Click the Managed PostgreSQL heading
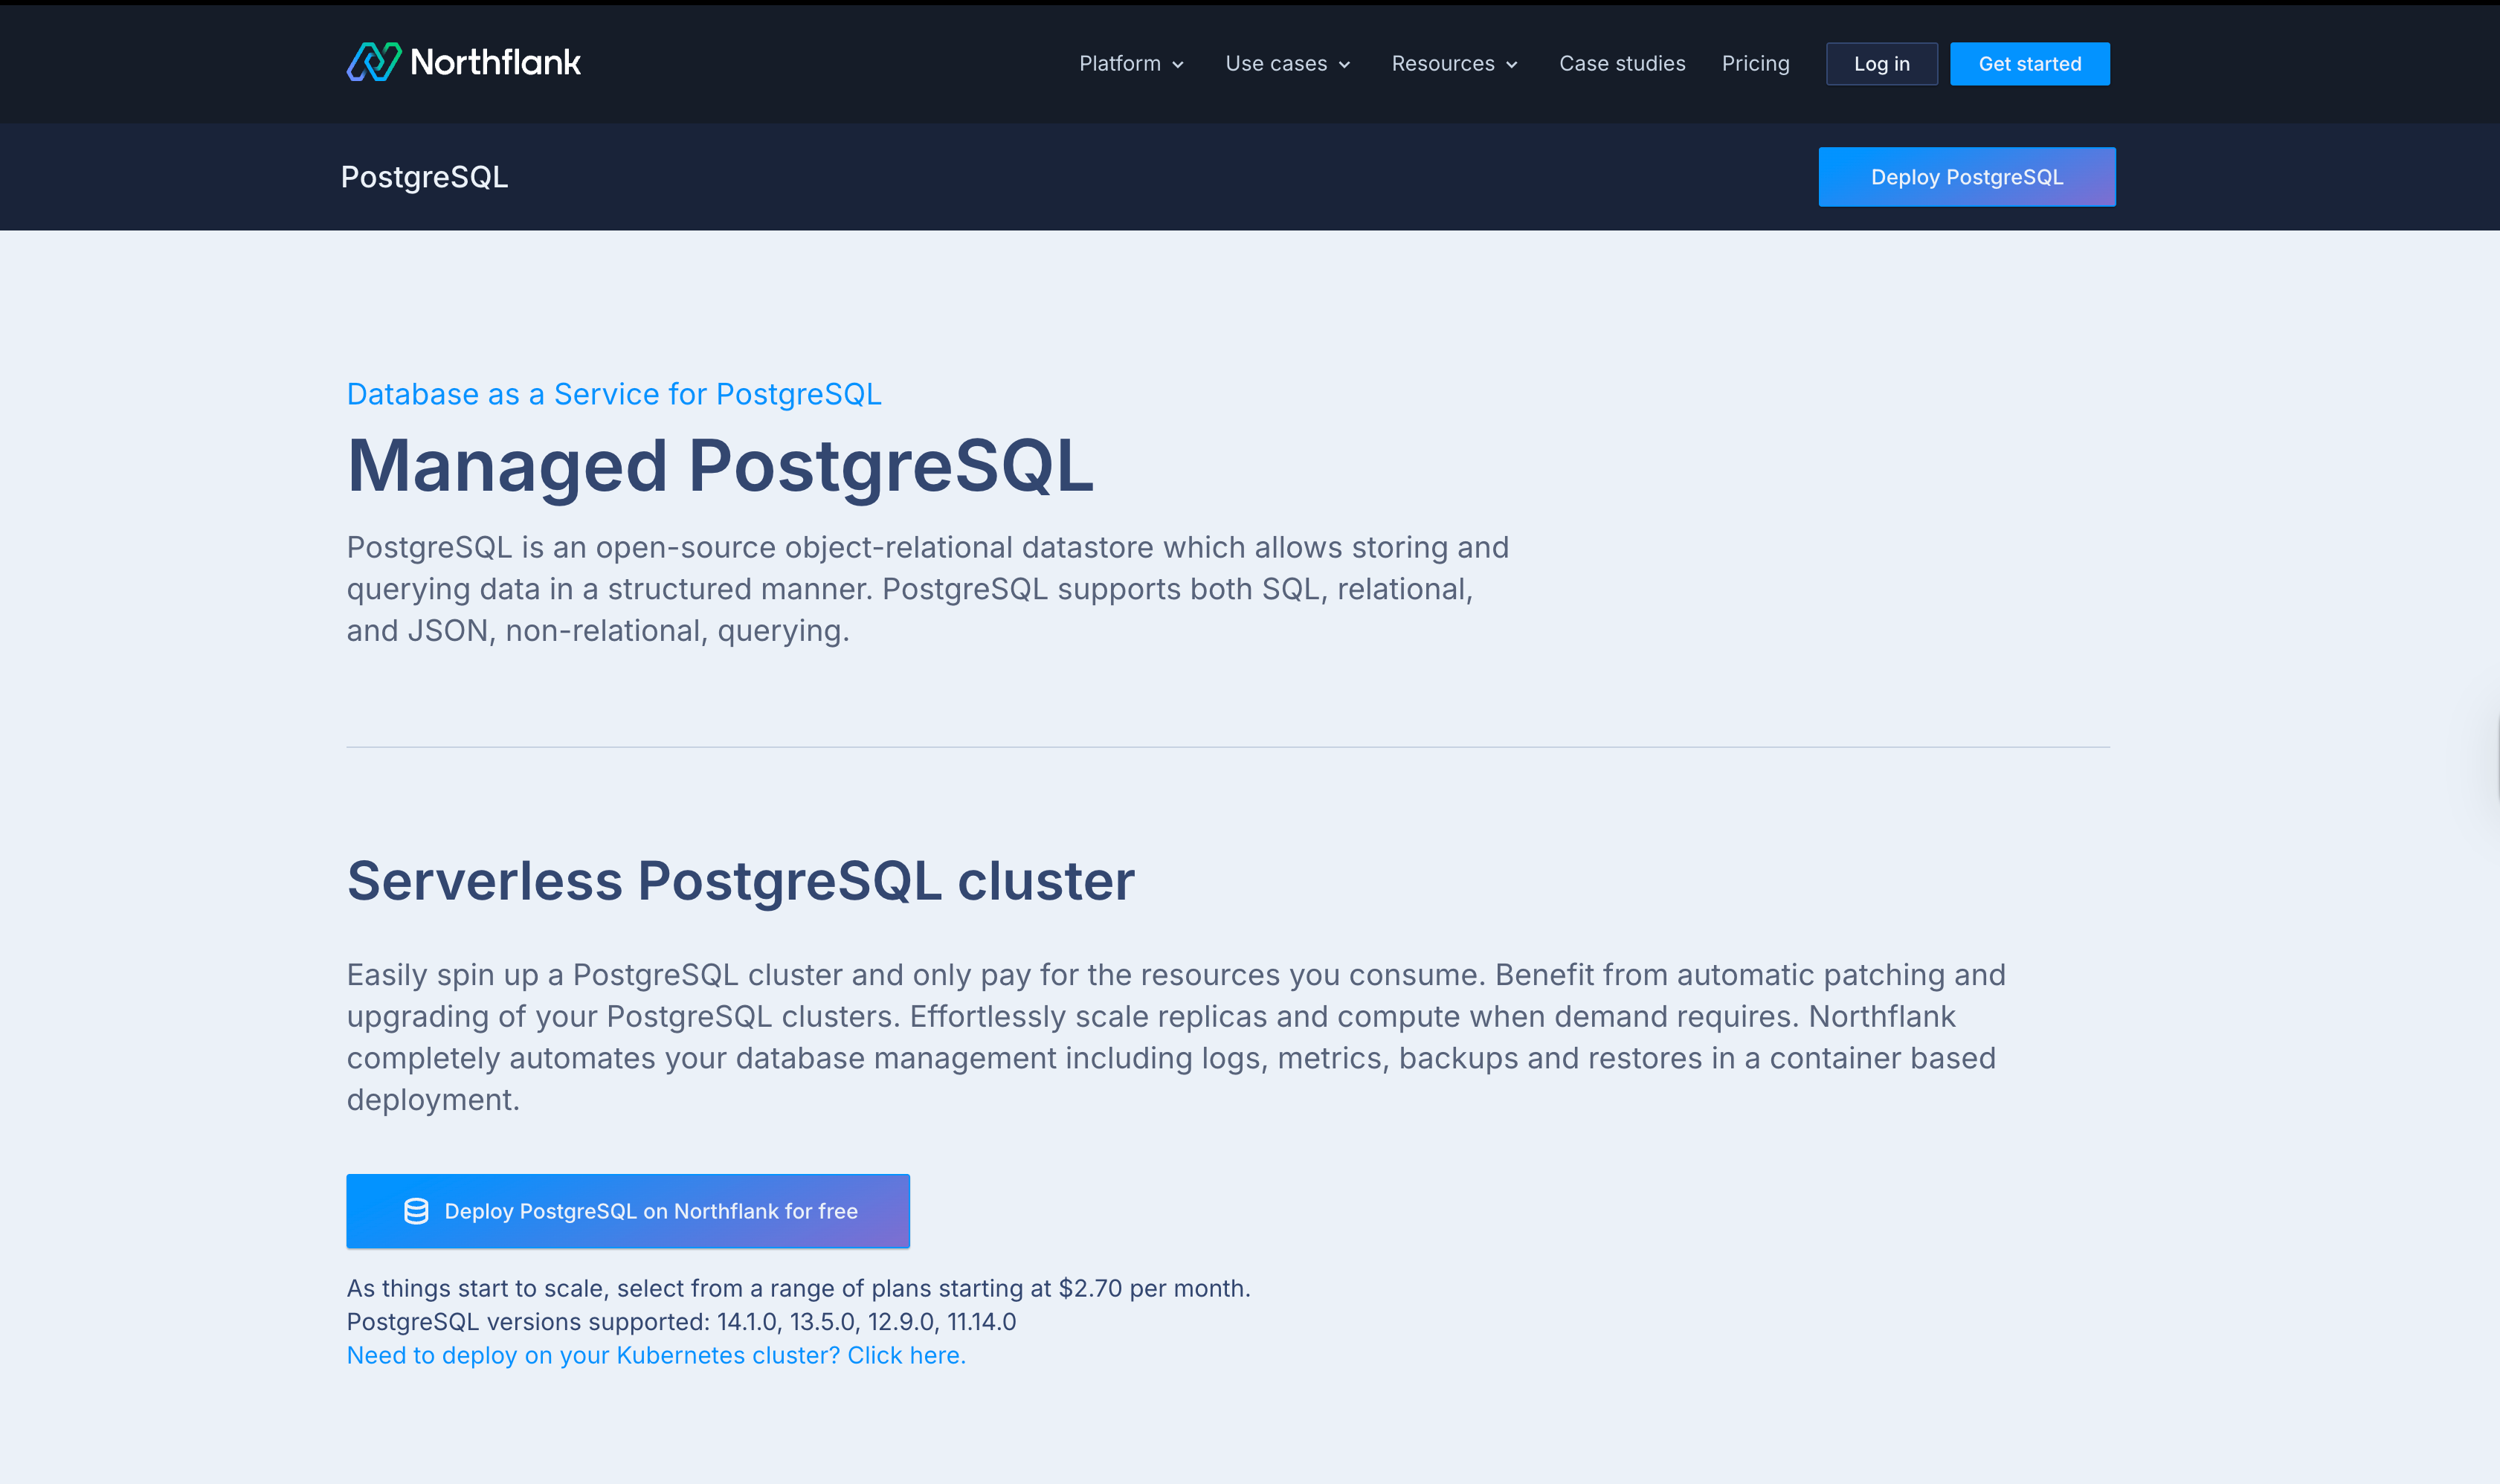This screenshot has height=1484, width=2500. (x=720, y=467)
